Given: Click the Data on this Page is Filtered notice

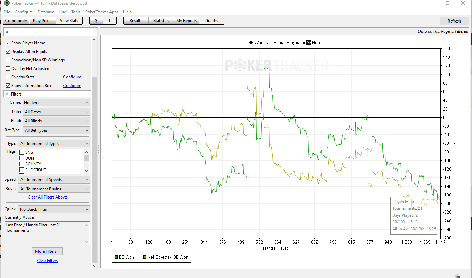Looking at the screenshot, I should 443,31.
